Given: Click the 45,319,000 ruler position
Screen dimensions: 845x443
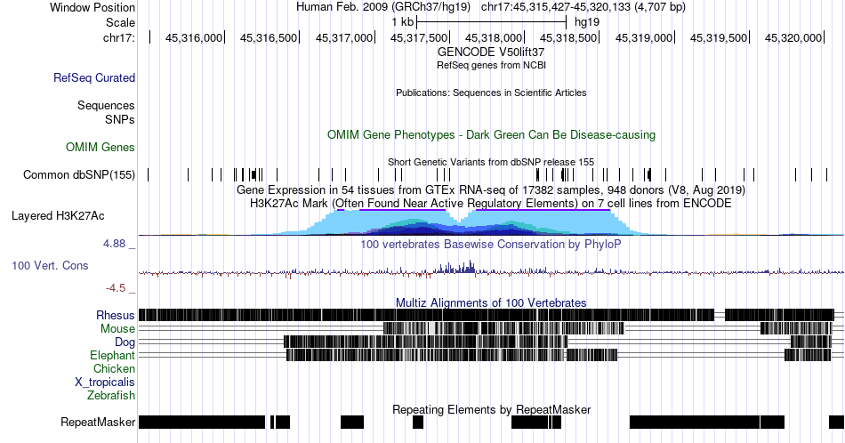Looking at the screenshot, I should click(x=644, y=37).
